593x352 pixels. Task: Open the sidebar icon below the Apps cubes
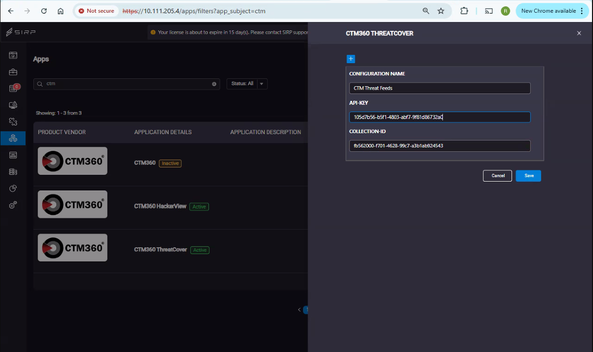[13, 155]
